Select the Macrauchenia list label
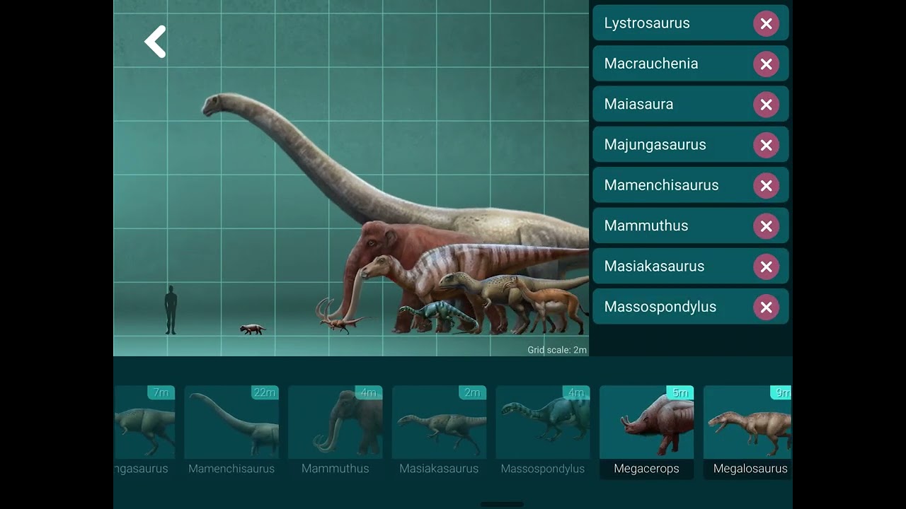The image size is (906, 509). [650, 64]
